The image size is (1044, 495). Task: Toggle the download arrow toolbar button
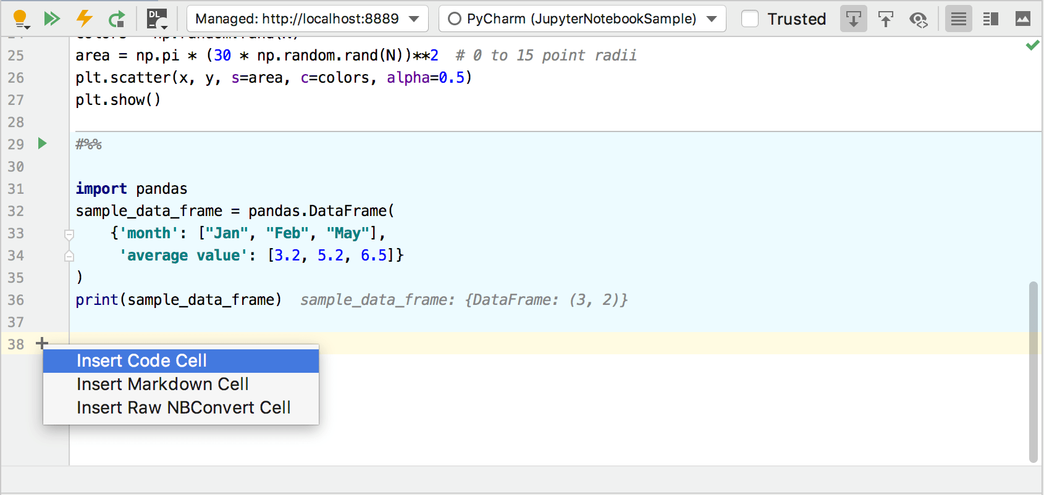853,19
